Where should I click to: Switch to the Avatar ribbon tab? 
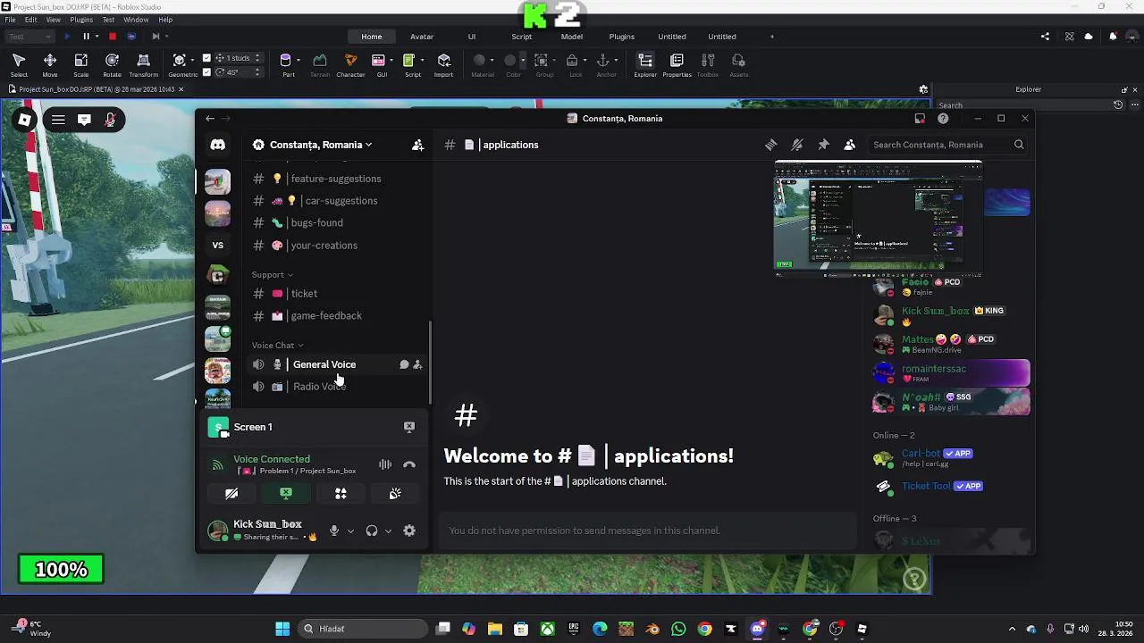tap(422, 37)
